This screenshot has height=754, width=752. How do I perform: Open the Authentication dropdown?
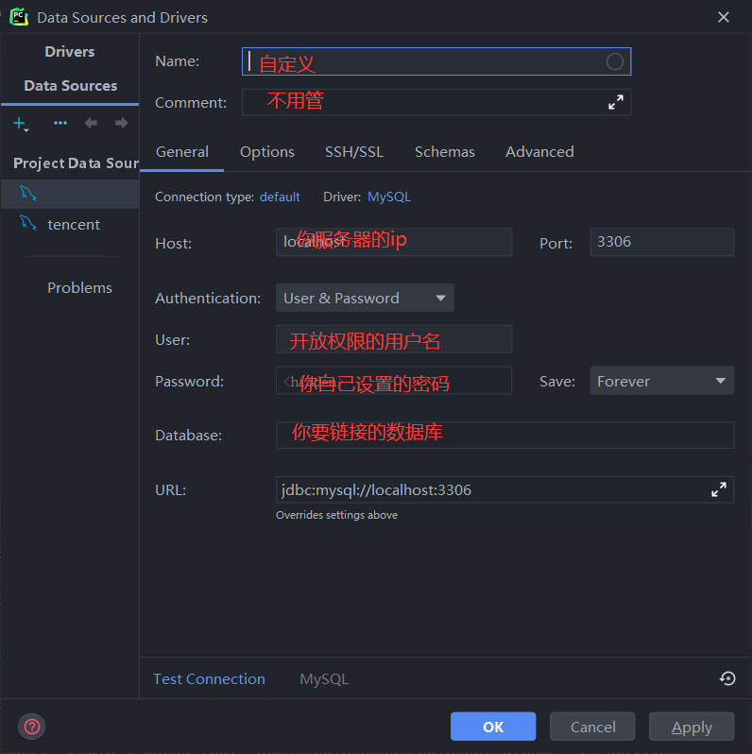[x=365, y=298]
